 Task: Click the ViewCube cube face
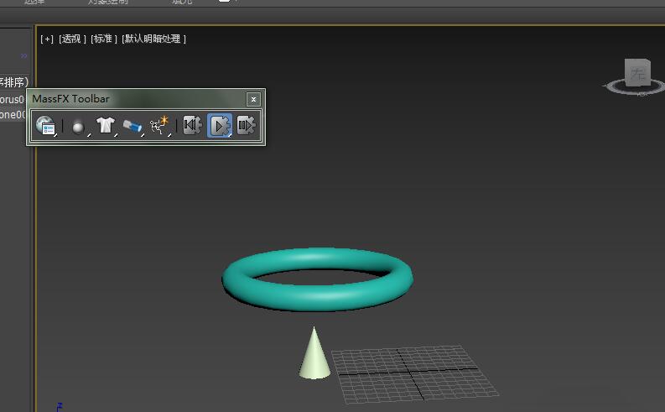pos(638,72)
